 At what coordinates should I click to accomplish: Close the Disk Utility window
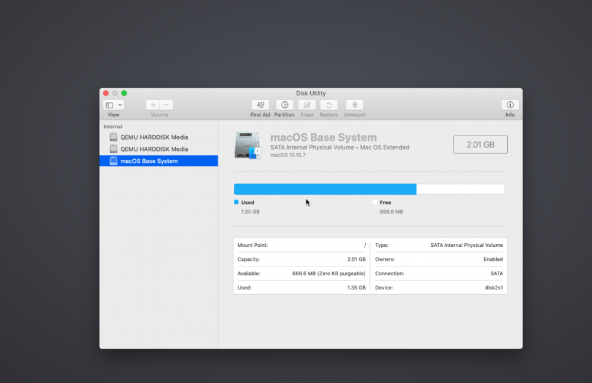106,93
